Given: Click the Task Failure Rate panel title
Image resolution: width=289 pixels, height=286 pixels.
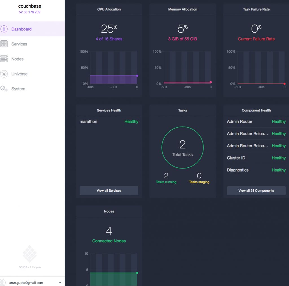Looking at the screenshot, I should [x=256, y=9].
